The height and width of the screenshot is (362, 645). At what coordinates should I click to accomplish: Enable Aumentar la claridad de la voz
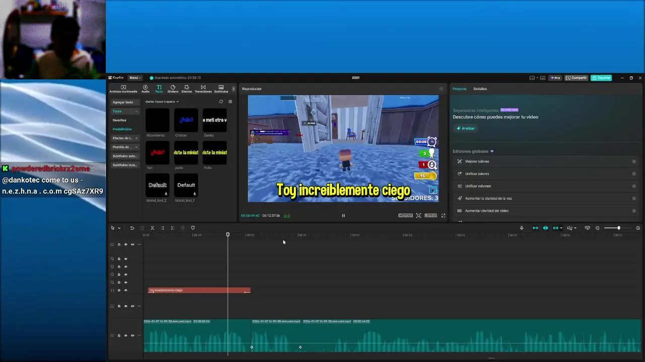(634, 199)
